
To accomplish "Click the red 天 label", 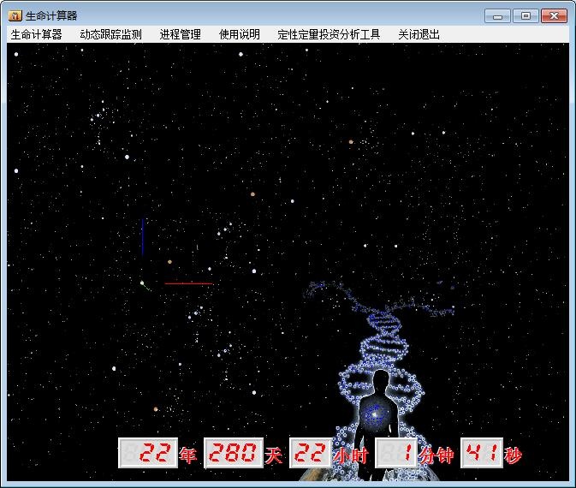I will click(x=274, y=455).
